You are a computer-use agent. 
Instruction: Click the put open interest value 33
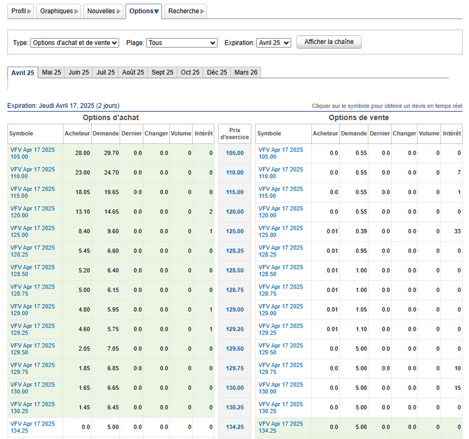(457, 231)
